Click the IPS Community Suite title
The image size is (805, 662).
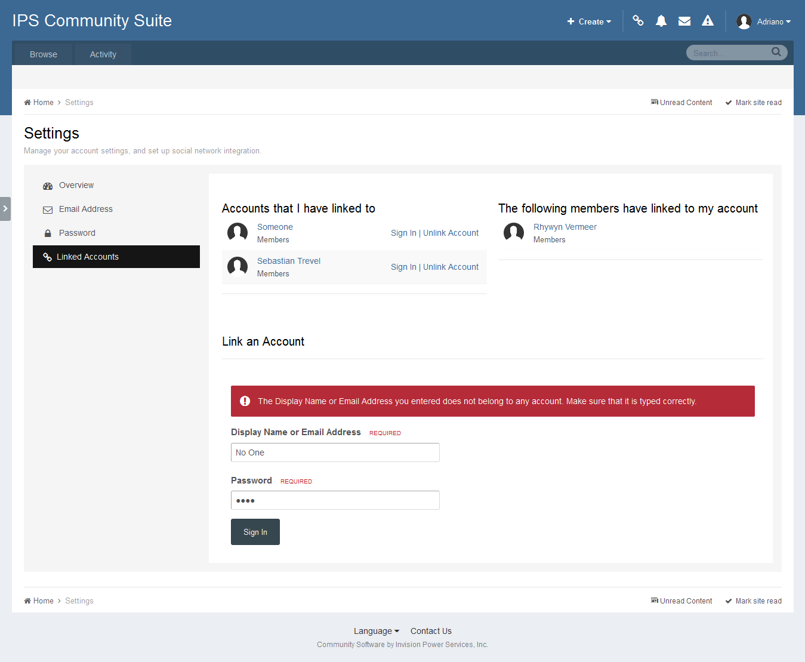[92, 20]
